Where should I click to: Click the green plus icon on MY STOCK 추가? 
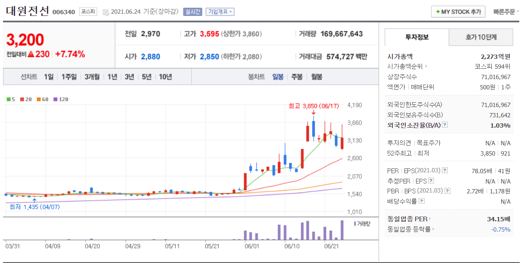pos(438,12)
